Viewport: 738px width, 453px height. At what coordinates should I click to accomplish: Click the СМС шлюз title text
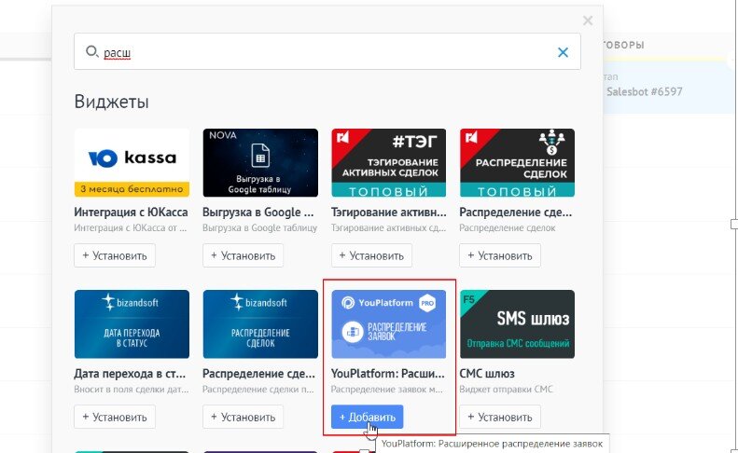tap(487, 374)
